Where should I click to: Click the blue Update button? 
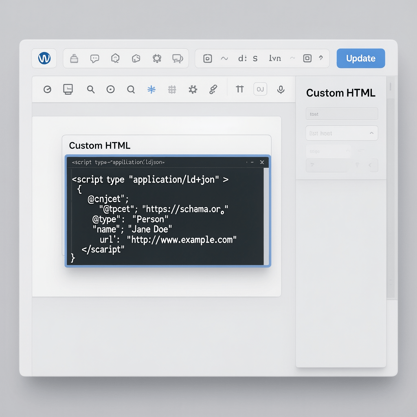[361, 58]
